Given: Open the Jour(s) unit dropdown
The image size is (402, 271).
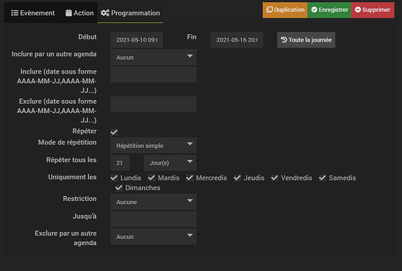Looking at the screenshot, I should (170, 163).
